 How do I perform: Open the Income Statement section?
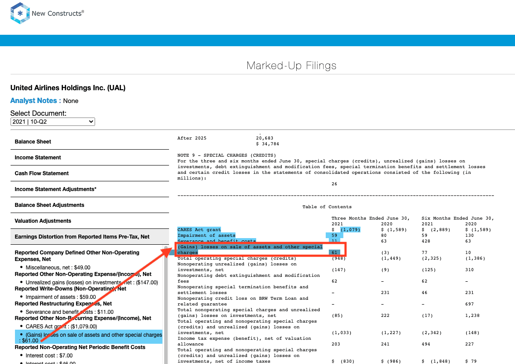click(x=90, y=158)
